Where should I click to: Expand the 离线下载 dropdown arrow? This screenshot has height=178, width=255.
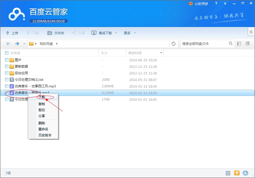coord(116,33)
